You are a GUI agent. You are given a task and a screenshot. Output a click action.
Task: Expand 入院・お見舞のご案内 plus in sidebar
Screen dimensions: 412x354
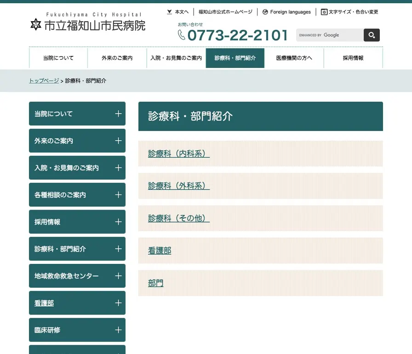118,168
